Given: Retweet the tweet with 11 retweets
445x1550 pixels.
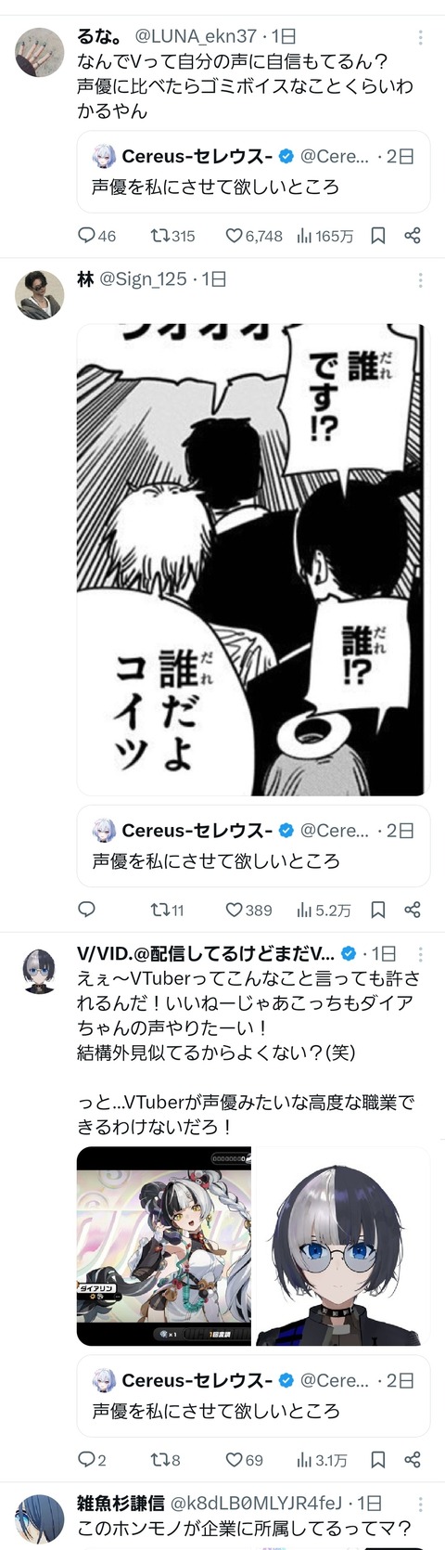Looking at the screenshot, I should [x=168, y=910].
